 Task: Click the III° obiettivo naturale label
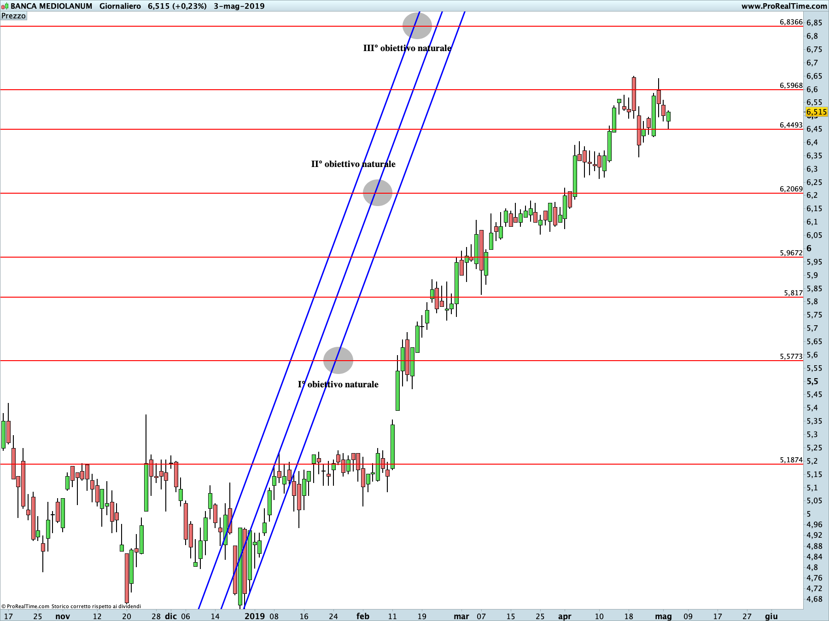click(407, 48)
